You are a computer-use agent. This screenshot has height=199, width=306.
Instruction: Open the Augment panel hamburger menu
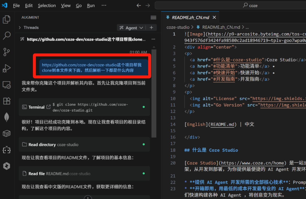[153, 17]
